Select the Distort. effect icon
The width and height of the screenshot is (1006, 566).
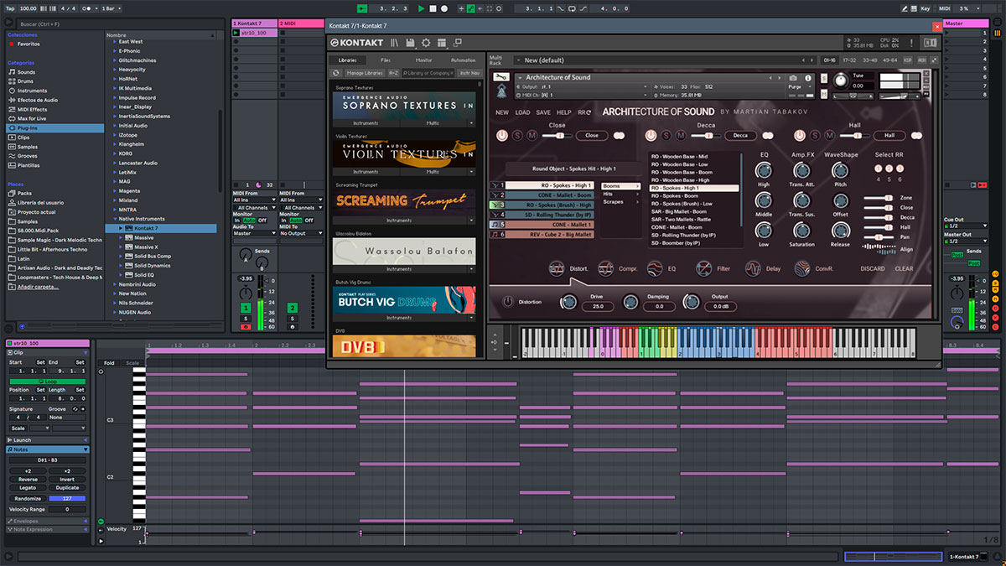tap(557, 268)
